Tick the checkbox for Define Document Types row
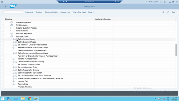The height and width of the screenshot is (101, 179). click(3, 42)
